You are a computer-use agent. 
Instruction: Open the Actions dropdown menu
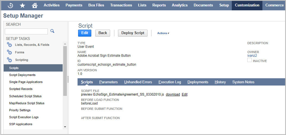click(163, 33)
